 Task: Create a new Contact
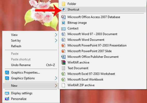point(102,28)
